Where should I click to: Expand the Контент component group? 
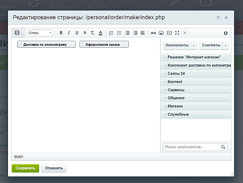[x=196, y=82]
